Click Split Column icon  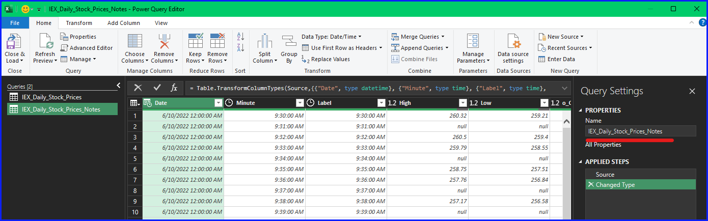[x=264, y=41]
